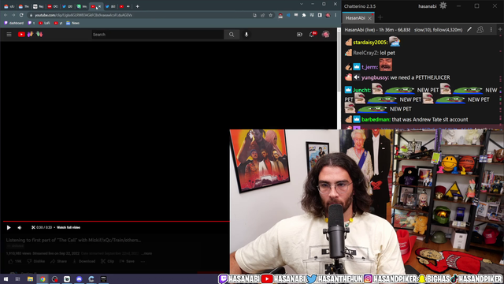
Task: Open the LoFi bookmark
Action: pyautogui.click(x=44, y=23)
